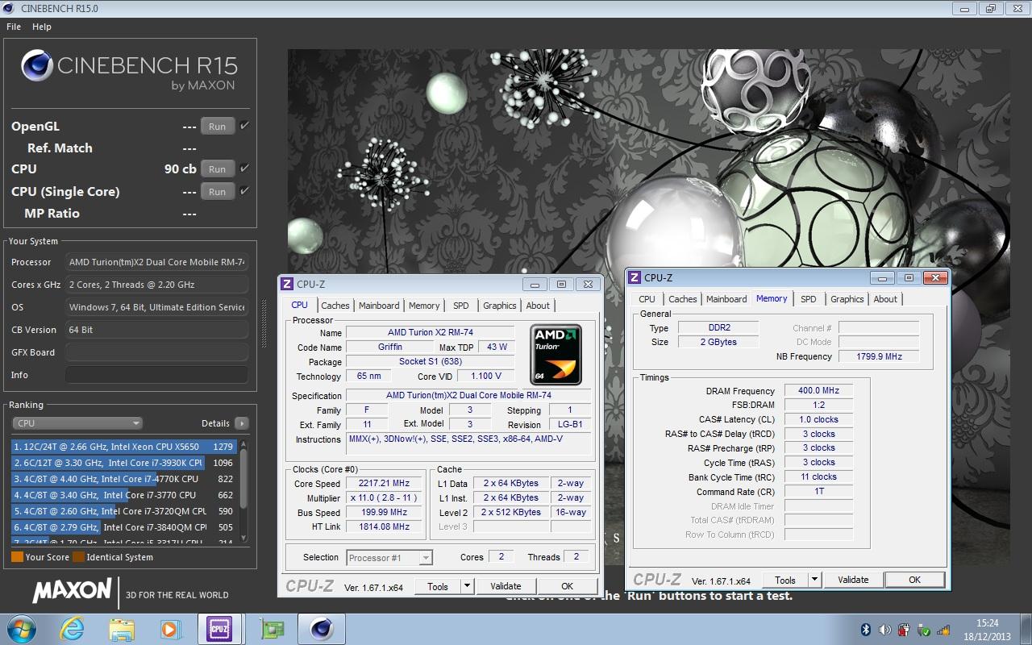Screen dimensions: 1032x645
Task: Launch Internet Explorer from taskbar
Action: 73,629
